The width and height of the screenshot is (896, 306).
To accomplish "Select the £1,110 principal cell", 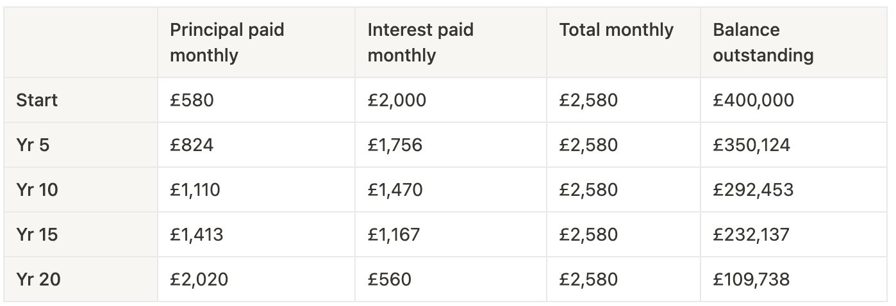I will pyautogui.click(x=256, y=190).
